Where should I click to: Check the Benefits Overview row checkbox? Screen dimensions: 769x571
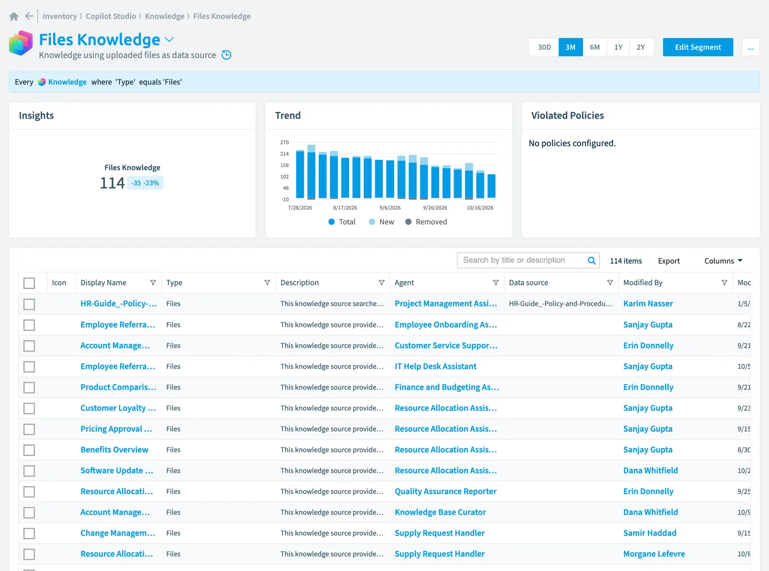[x=29, y=450]
